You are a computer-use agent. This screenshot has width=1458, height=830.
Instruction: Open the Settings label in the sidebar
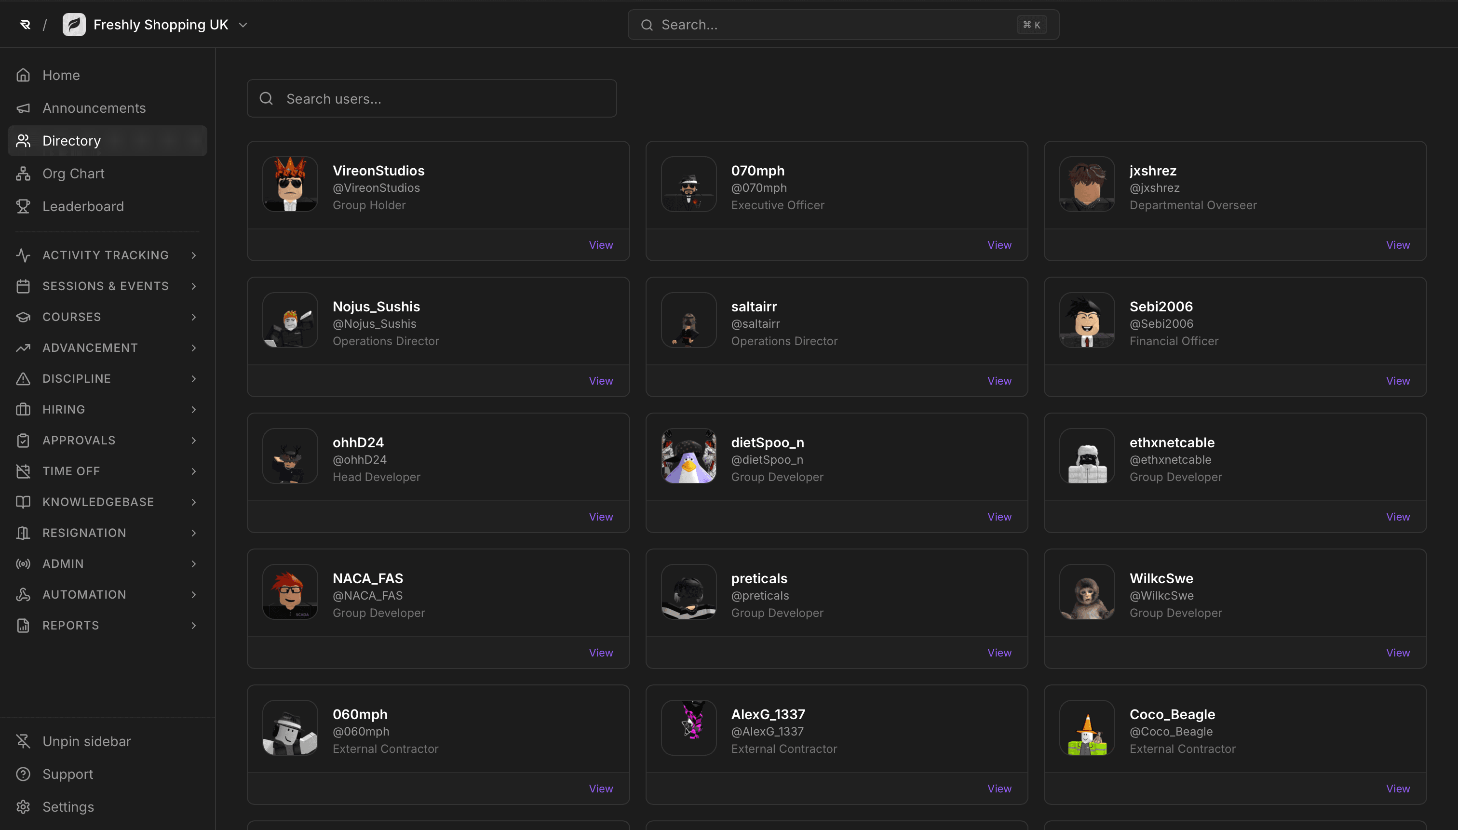click(68, 807)
